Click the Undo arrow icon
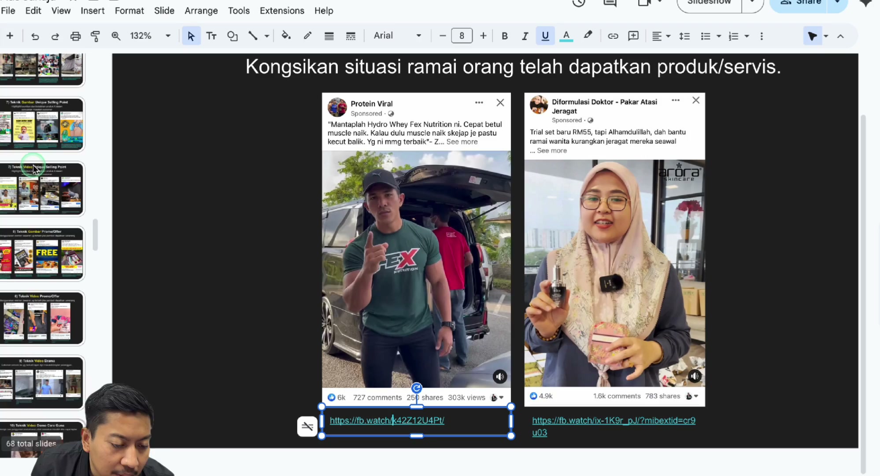The height and width of the screenshot is (476, 880). (35, 36)
